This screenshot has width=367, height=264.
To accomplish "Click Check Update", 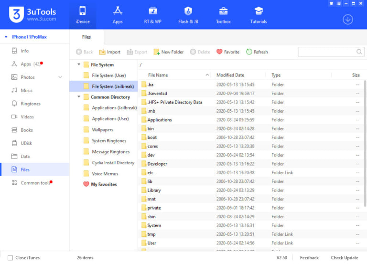I will click(x=344, y=258).
